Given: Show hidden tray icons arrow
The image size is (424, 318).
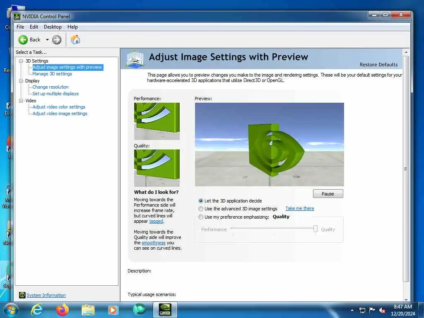Looking at the screenshot, I should 352,311.
